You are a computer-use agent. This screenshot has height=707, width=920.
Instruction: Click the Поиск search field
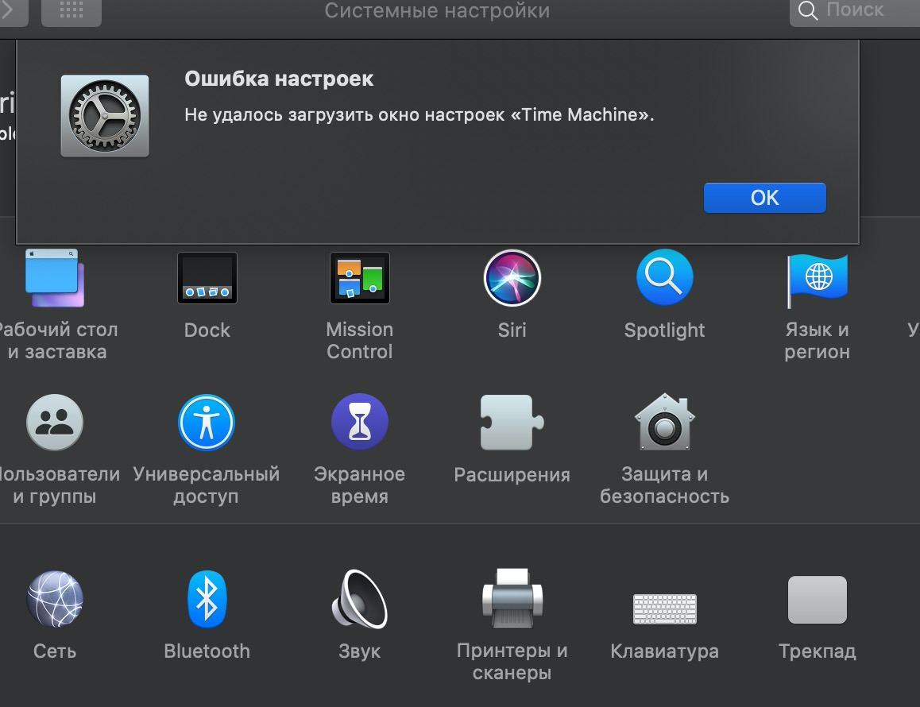[855, 10]
